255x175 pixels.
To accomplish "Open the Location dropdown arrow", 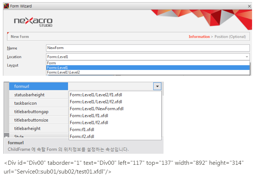I will click(x=247, y=57).
